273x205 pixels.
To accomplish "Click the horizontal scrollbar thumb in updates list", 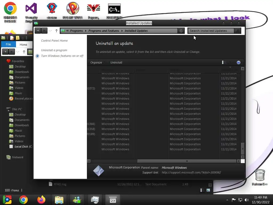I will [187, 161].
